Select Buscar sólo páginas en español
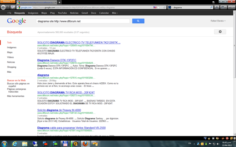This screenshot has width=236, height=147. (18, 85)
